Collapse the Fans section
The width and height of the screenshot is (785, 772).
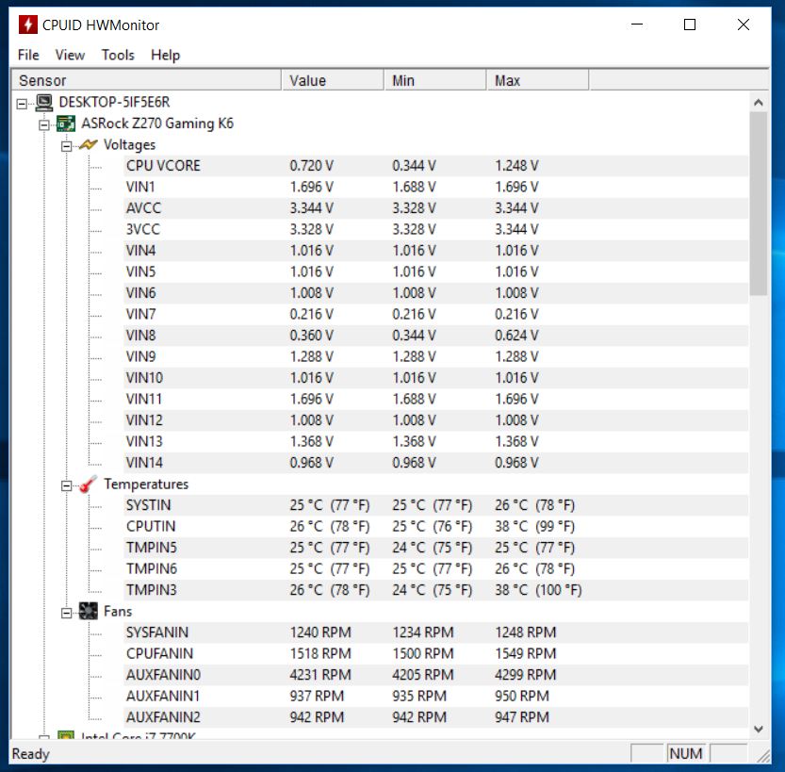(66, 613)
